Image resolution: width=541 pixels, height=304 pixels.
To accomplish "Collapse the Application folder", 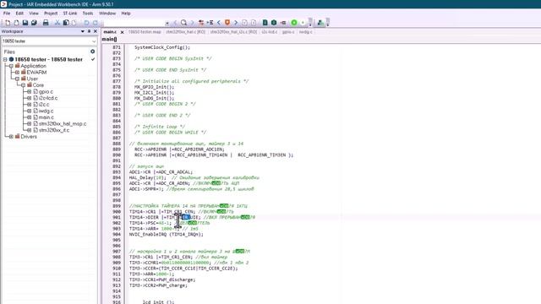I will 11,66.
